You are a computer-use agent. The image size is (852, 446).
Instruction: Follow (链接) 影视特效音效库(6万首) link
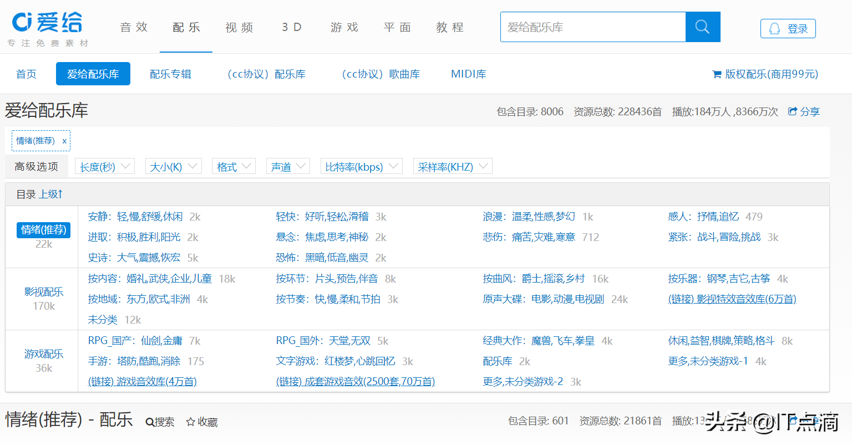coord(732,299)
